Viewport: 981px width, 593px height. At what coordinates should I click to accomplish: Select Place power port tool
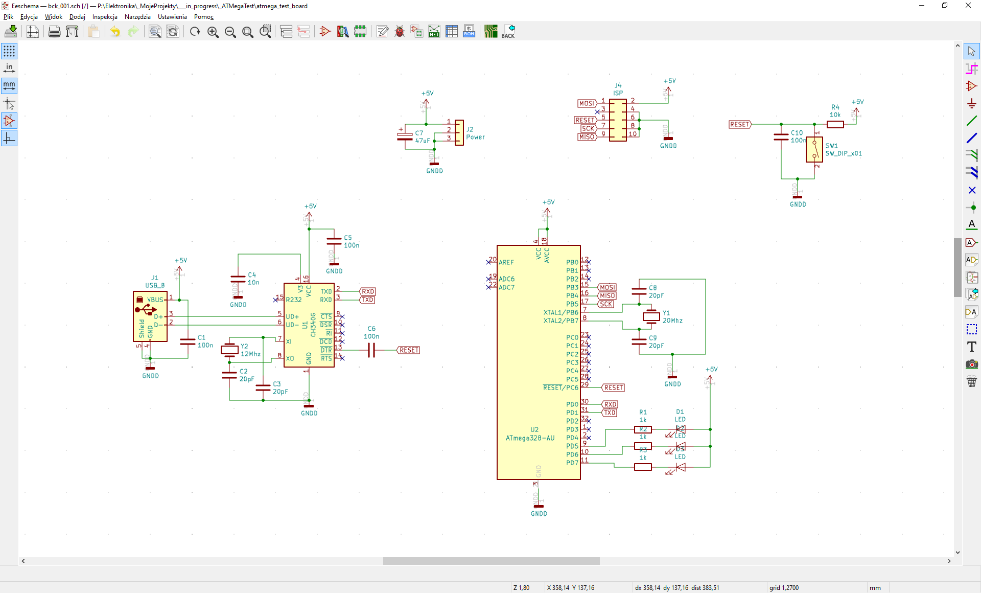click(971, 104)
